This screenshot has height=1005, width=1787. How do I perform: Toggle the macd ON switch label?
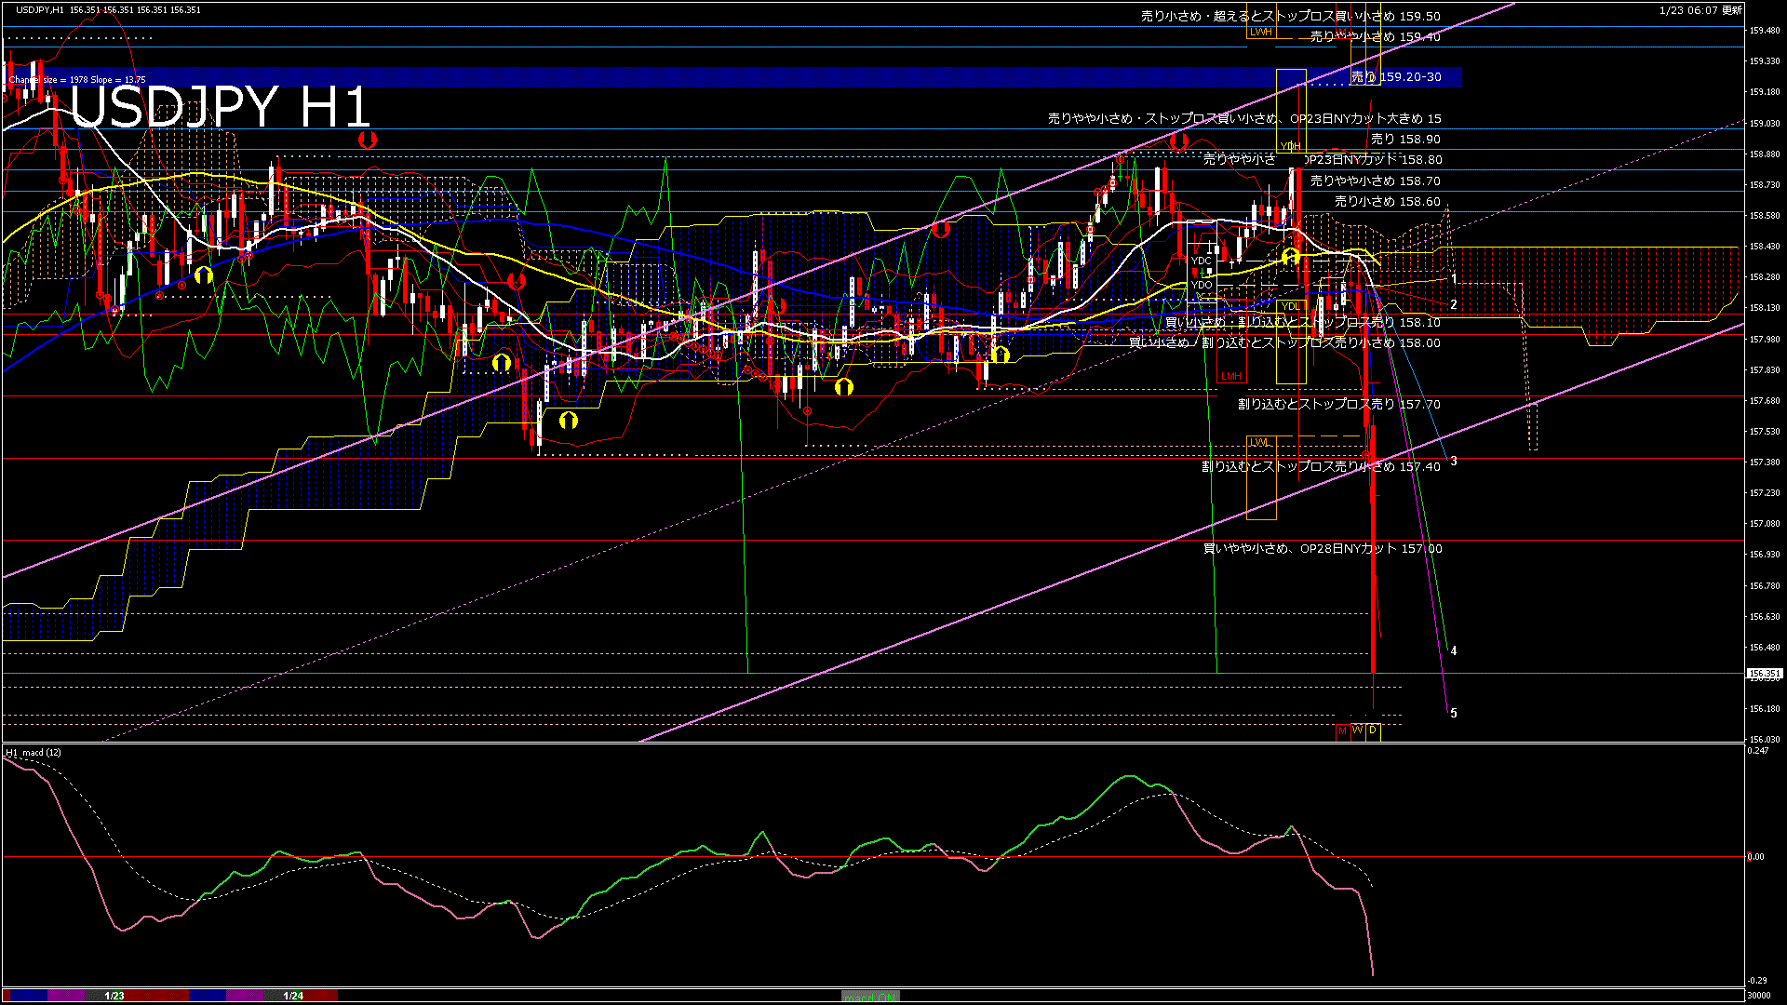(870, 997)
